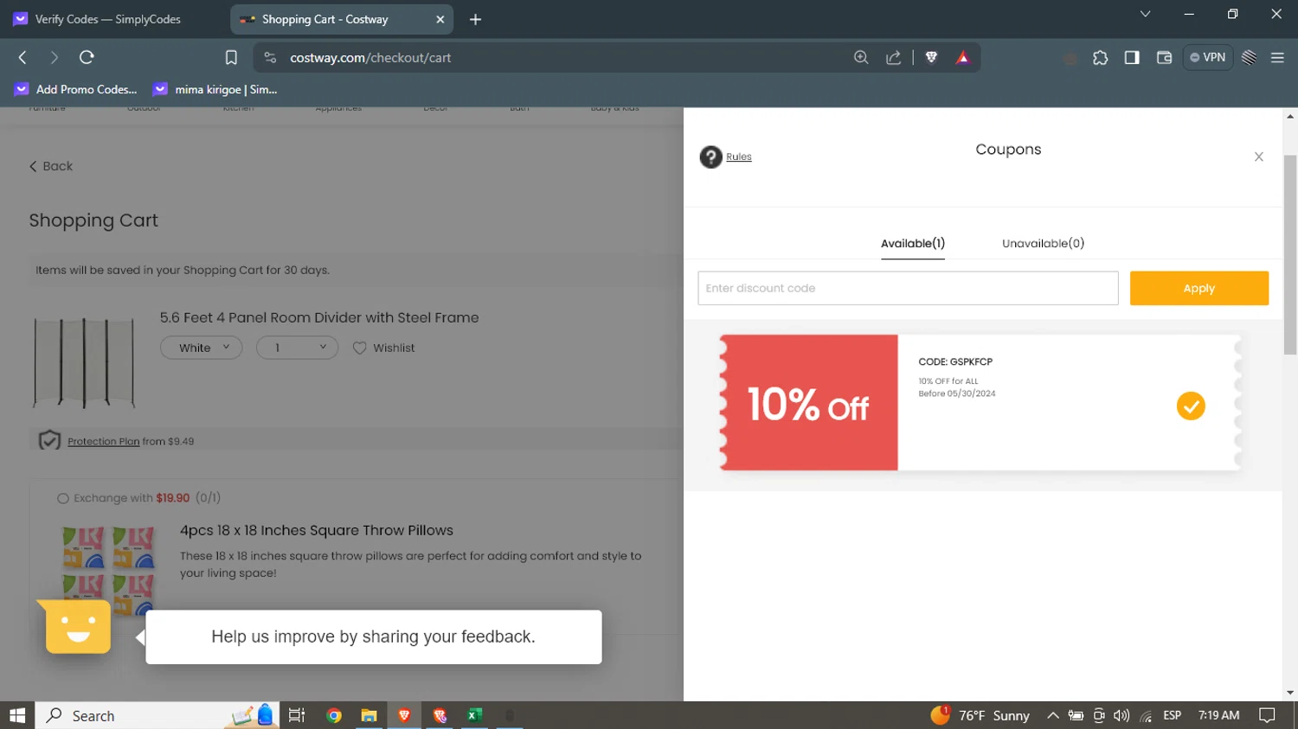Open Google Chrome from the taskbar

[x=334, y=715]
